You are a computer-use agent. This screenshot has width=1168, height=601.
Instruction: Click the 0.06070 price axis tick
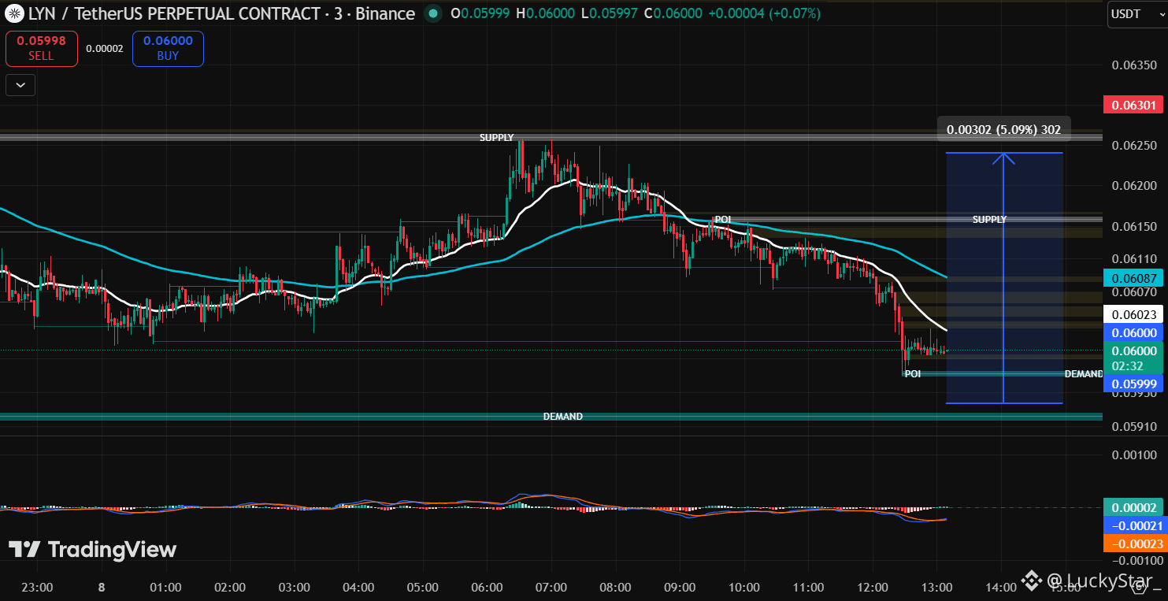click(x=1135, y=291)
